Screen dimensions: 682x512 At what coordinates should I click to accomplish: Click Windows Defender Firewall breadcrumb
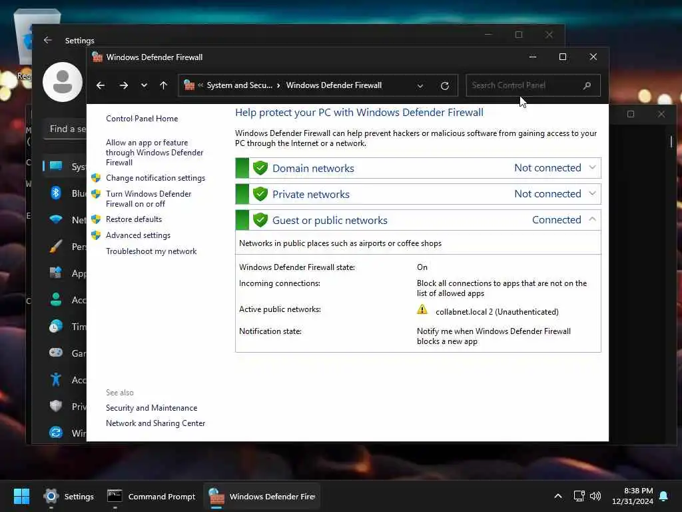[x=334, y=85]
